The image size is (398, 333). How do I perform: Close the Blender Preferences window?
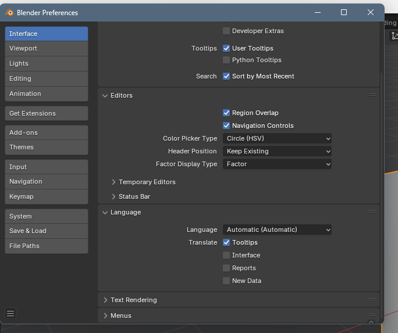371,12
